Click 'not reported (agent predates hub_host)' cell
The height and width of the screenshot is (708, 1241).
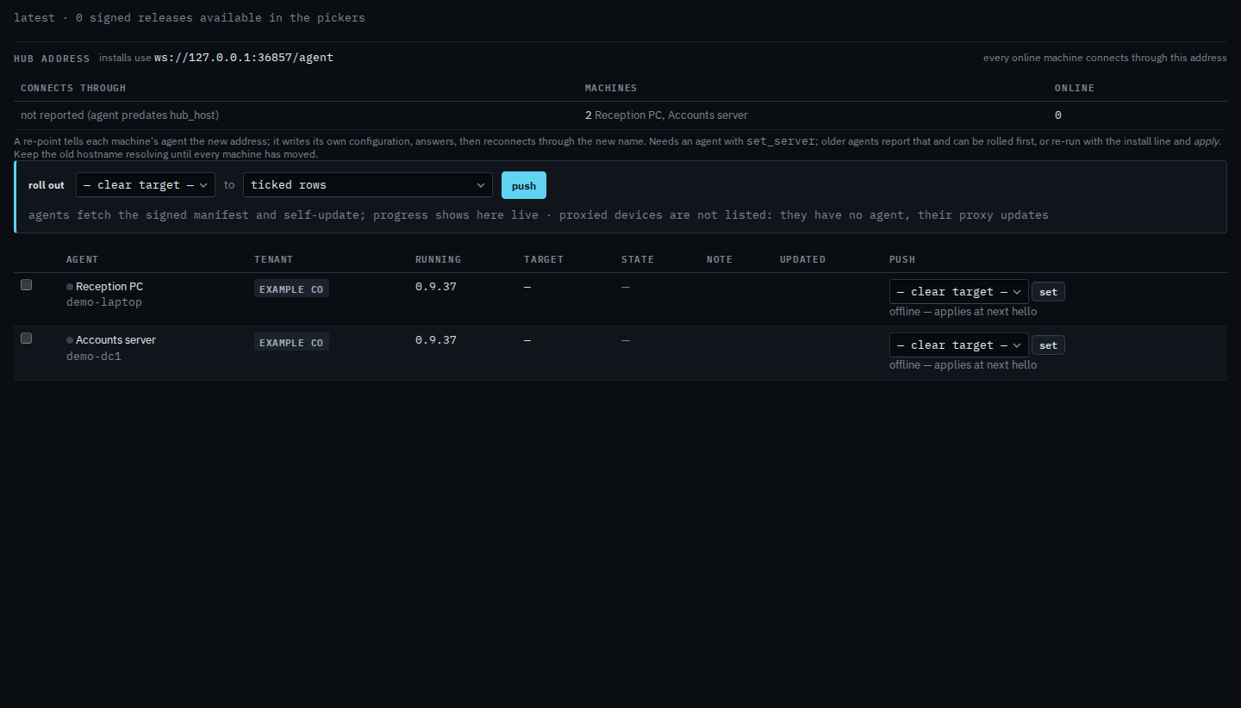pyautogui.click(x=120, y=115)
